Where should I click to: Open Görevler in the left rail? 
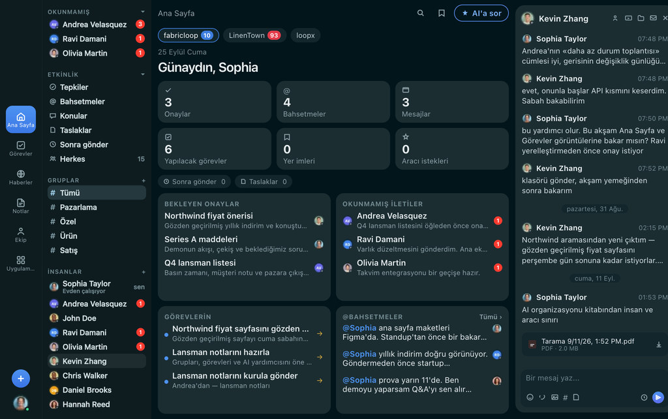[20, 148]
